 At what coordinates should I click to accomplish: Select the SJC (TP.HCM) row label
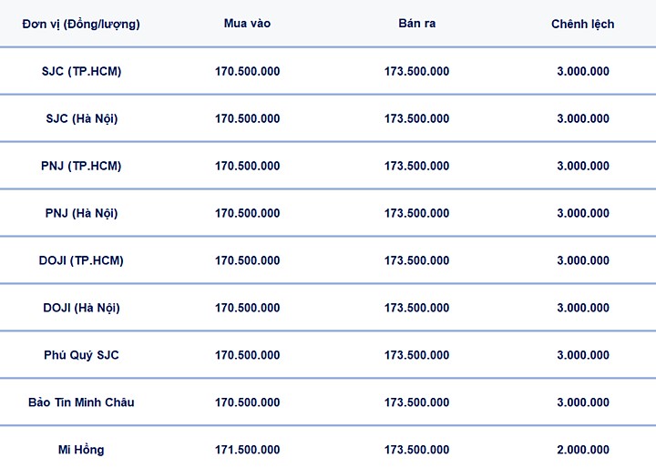pos(81,71)
